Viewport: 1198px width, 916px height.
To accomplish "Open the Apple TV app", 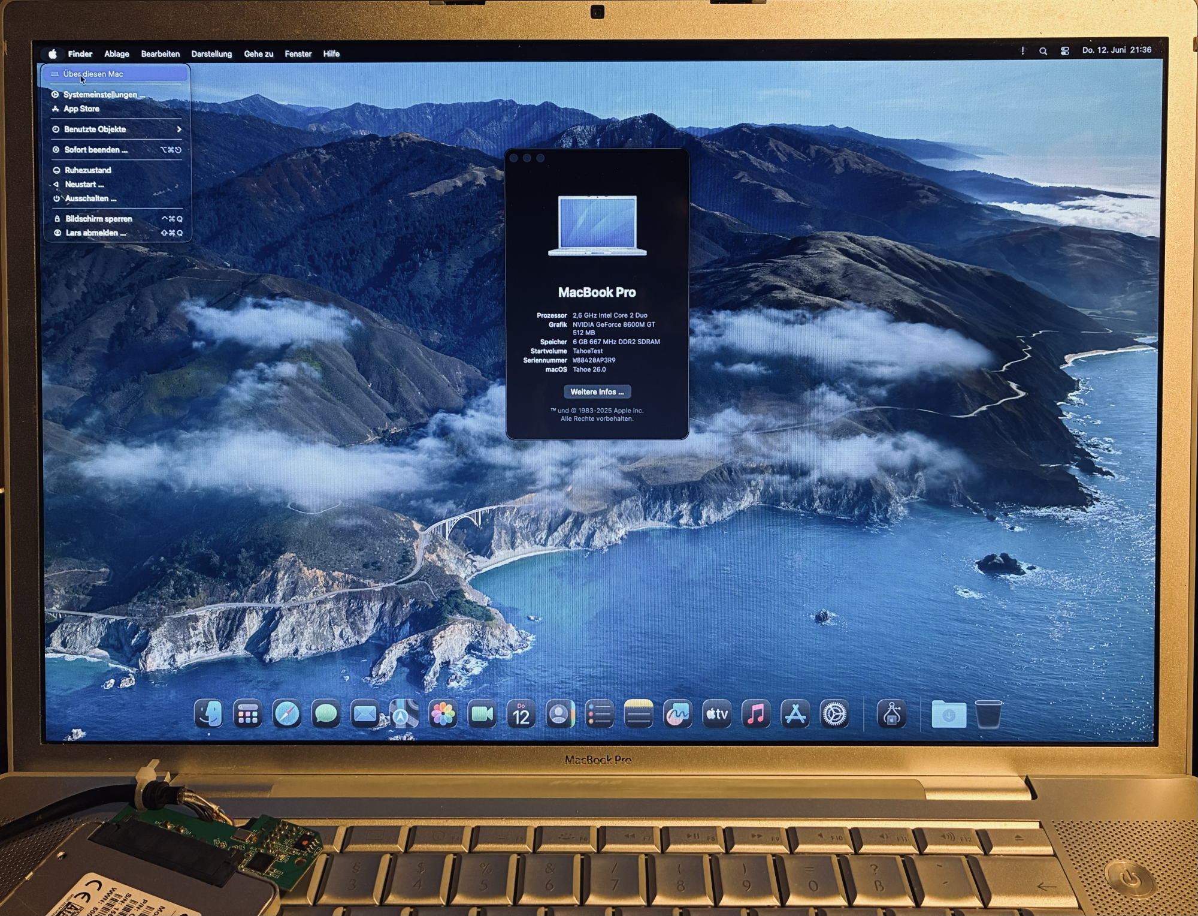I will 716,714.
